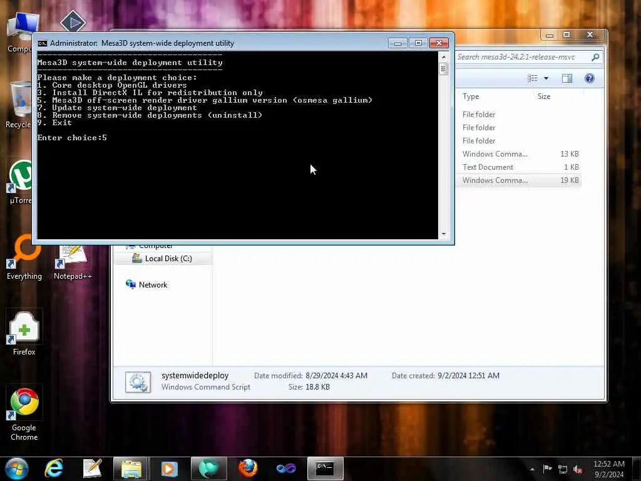The image size is (641, 481).
Task: Toggle the Explorer preview pane button
Action: point(567,78)
